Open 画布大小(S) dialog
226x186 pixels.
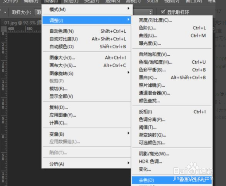click(87, 66)
